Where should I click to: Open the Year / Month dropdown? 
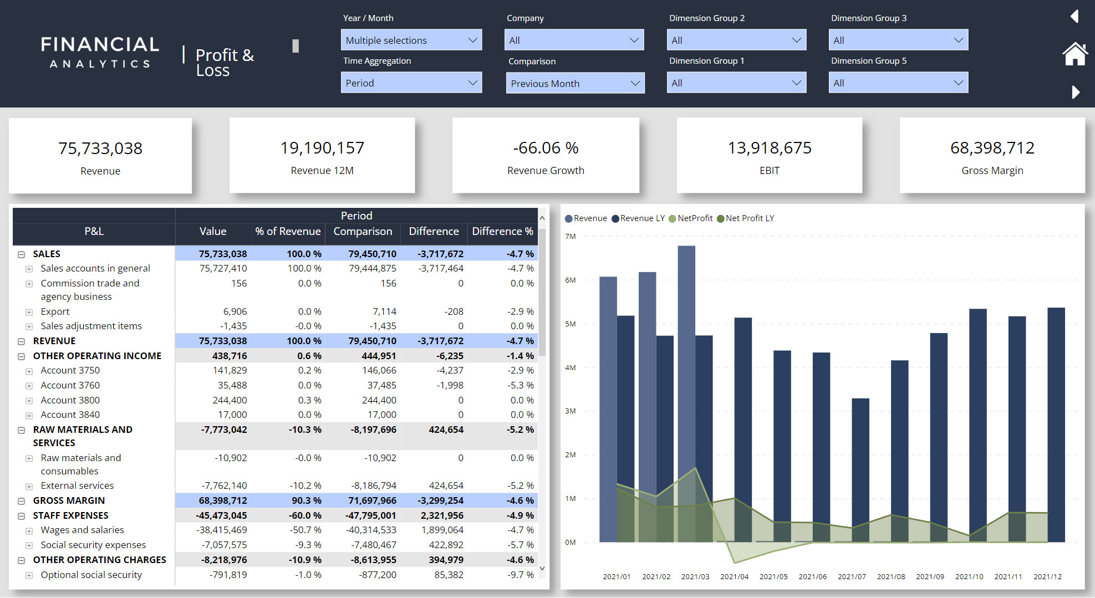(x=411, y=40)
